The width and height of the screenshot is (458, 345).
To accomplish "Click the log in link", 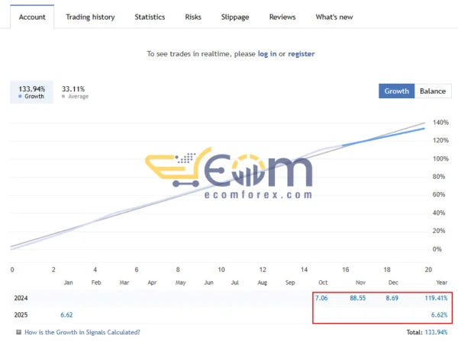I will point(267,54).
